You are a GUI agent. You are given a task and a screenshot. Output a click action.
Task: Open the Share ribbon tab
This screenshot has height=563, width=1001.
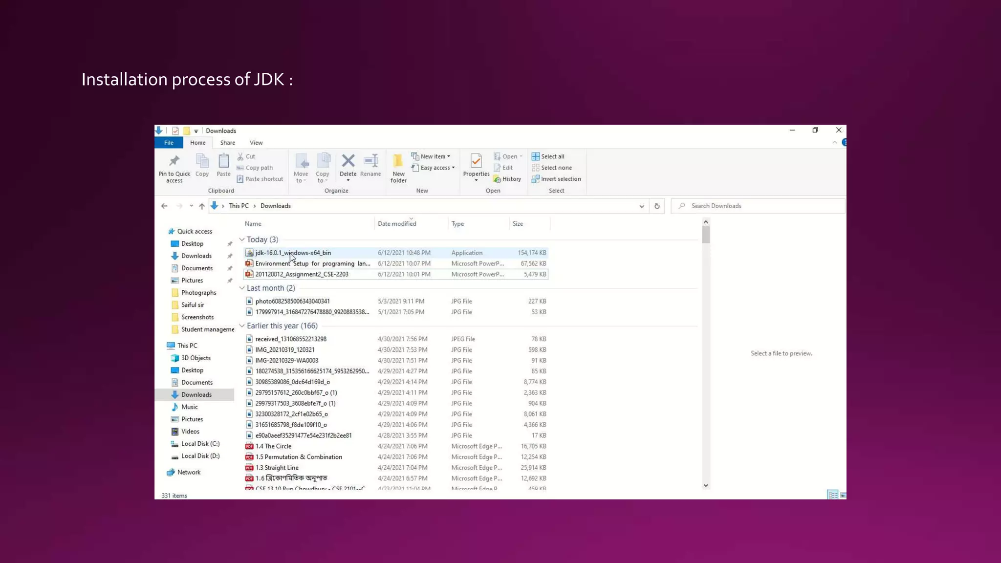tap(227, 143)
